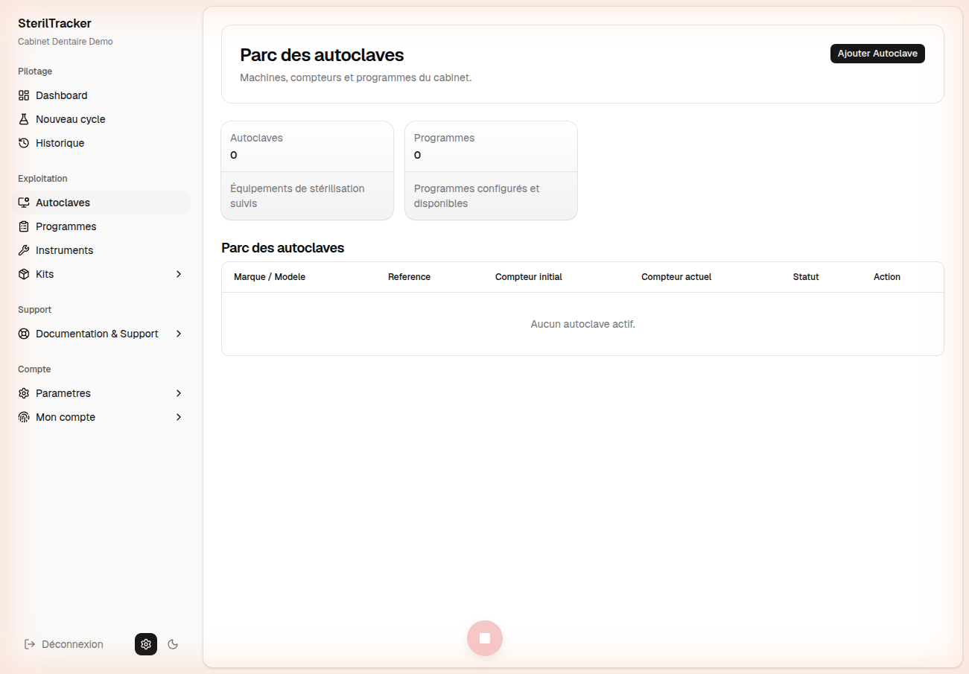Open the Dashboard menu item
Image resolution: width=969 pixels, height=674 pixels.
click(101, 95)
